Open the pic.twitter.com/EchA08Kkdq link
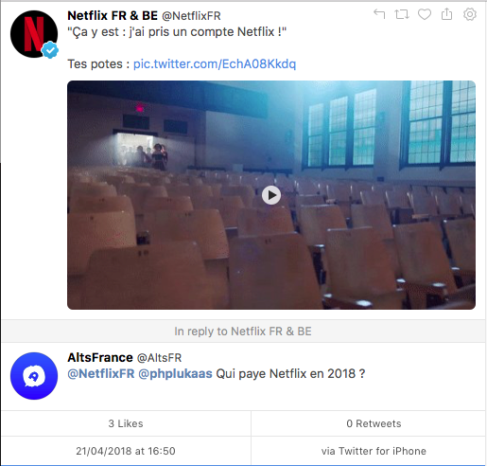This screenshot has height=466, width=487. (x=215, y=64)
